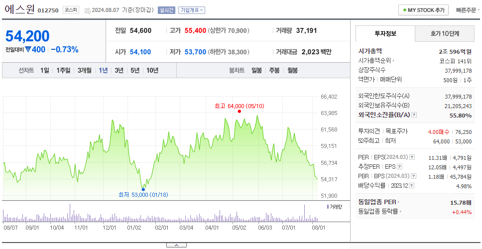Click the 코스피 141위 rank value

[456, 61]
